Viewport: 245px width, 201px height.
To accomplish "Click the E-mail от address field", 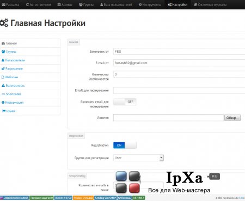I will [x=179, y=63].
